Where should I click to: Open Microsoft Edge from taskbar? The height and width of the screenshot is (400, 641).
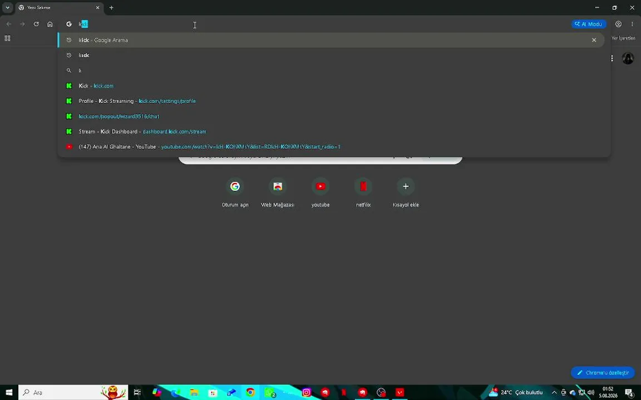pyautogui.click(x=175, y=392)
